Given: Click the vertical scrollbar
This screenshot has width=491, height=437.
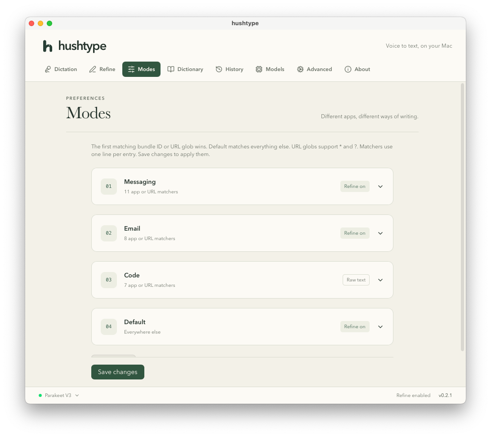Looking at the screenshot, I should pyautogui.click(x=462, y=217).
